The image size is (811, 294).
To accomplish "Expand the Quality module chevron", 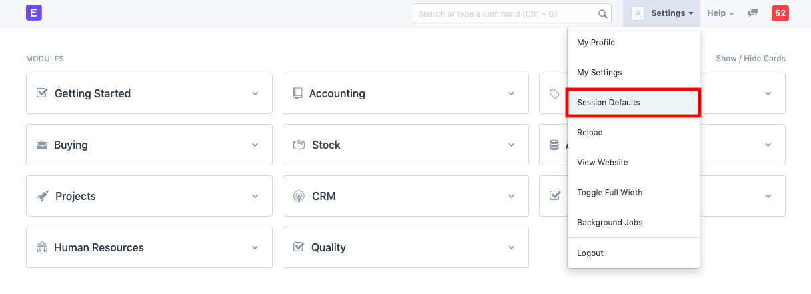I will point(511,247).
